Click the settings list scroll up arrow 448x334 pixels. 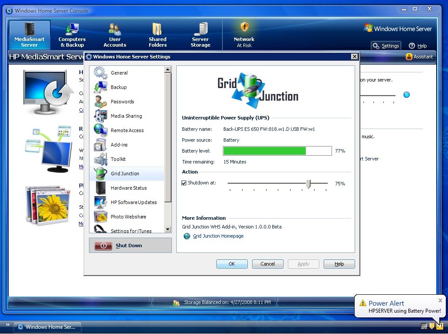(x=168, y=69)
